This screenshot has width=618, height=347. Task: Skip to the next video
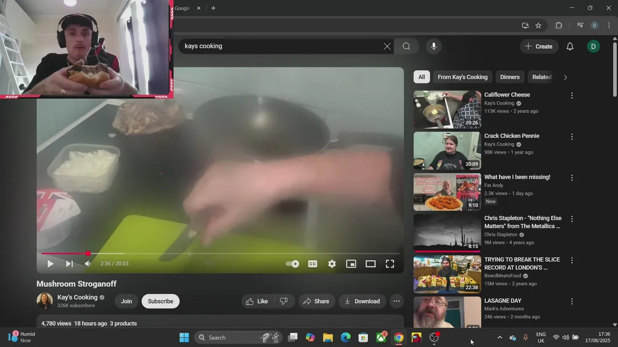click(69, 264)
